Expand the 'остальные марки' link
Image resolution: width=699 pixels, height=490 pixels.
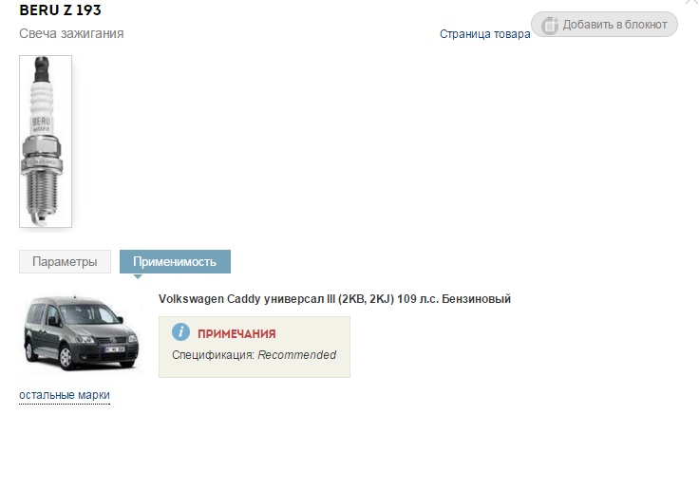coord(65,395)
